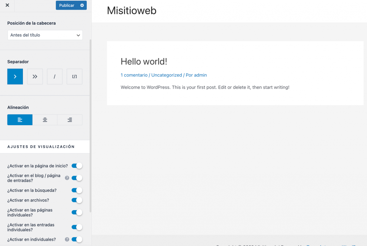Choose the double chevron separator
367x246 pixels.
(x=35, y=76)
